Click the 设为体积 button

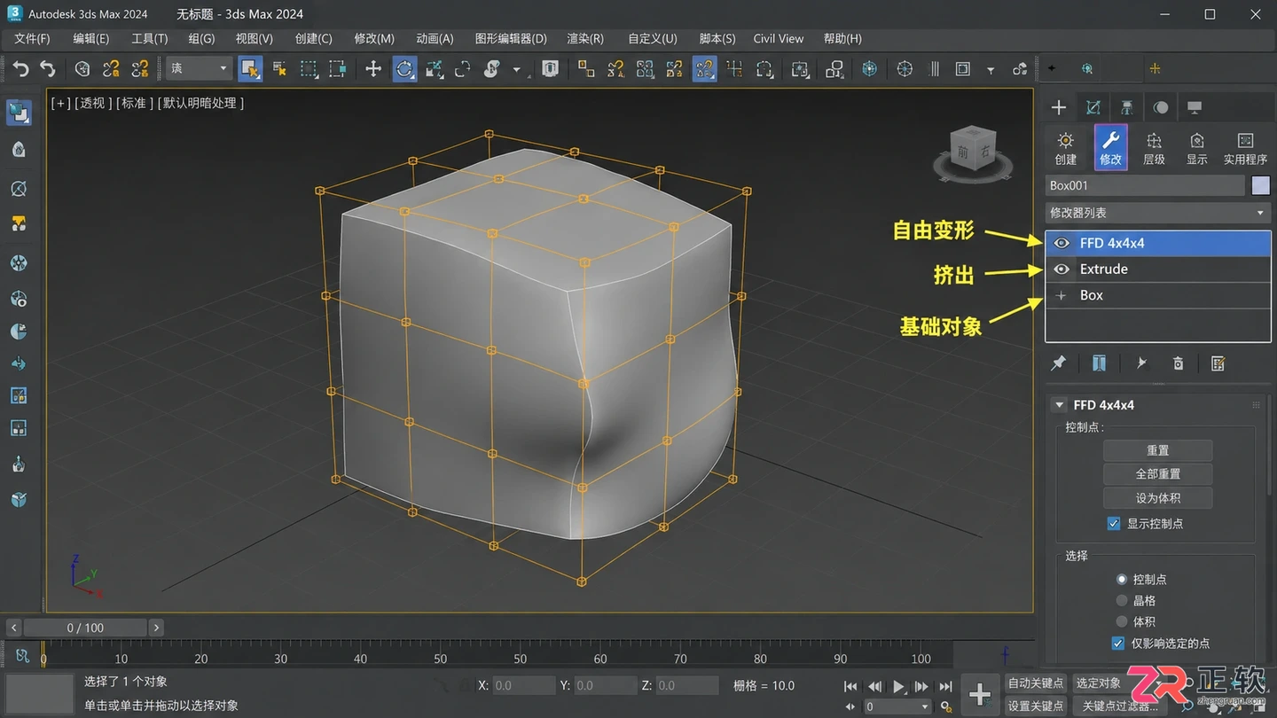(1157, 498)
